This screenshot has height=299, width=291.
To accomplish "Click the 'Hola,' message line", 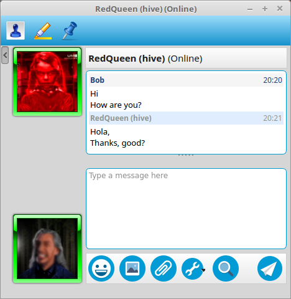I will click(100, 132).
